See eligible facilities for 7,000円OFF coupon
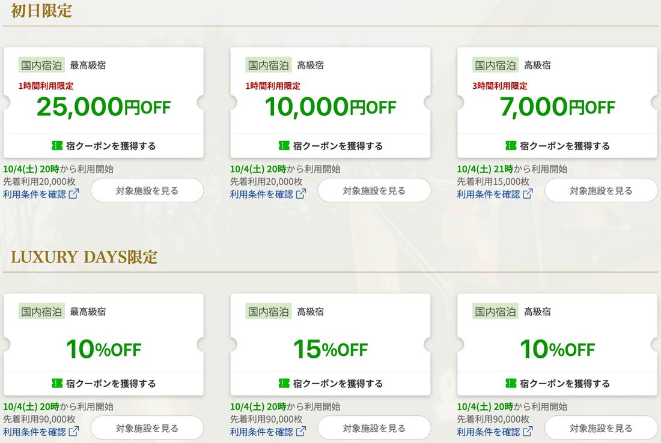This screenshot has height=443, width=661. coord(601,191)
